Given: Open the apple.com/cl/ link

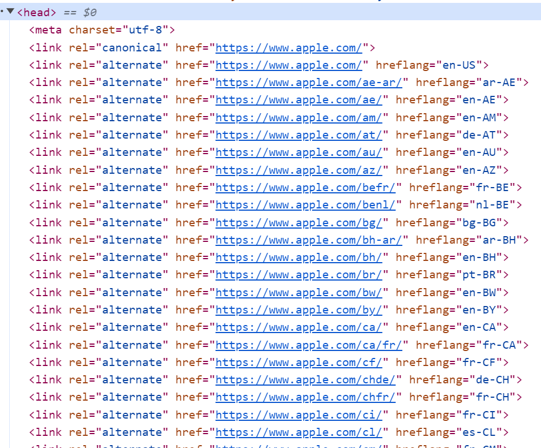Looking at the screenshot, I should coord(299,432).
